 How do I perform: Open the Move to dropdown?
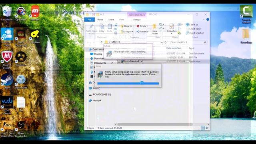(127, 26)
